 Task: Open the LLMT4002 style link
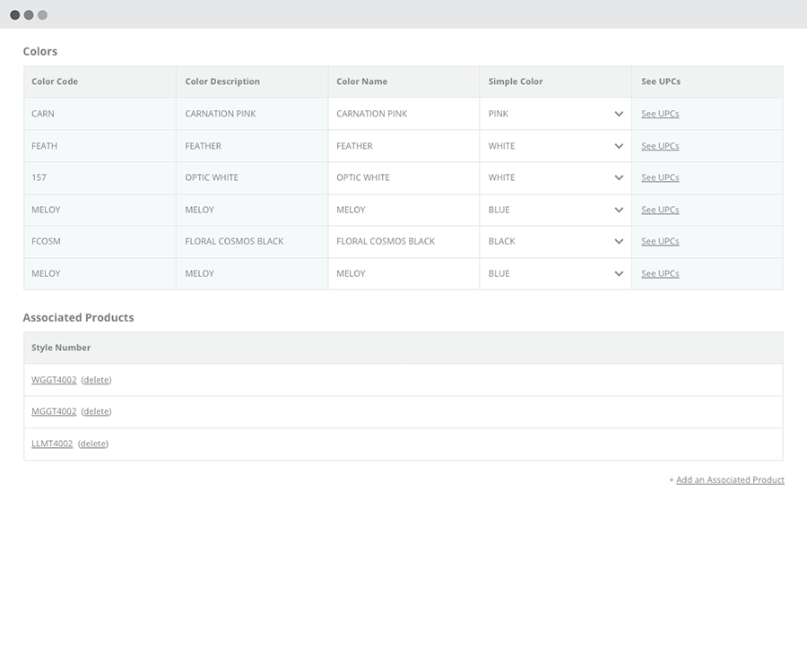coord(52,444)
